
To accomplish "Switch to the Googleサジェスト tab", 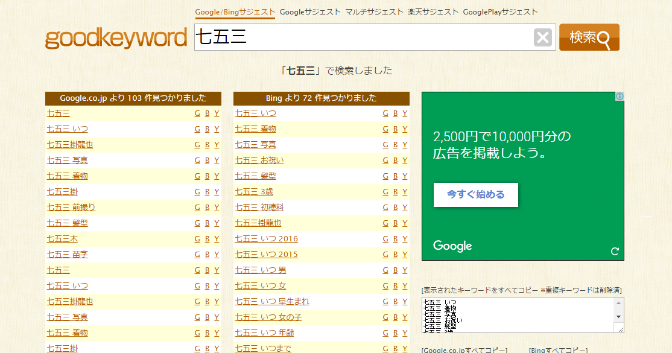I will pyautogui.click(x=310, y=11).
